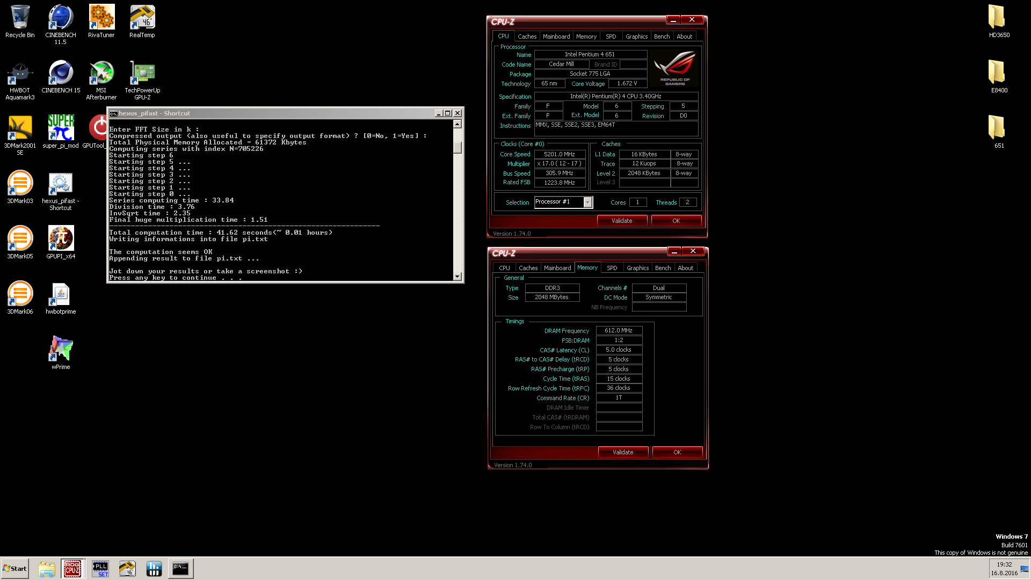1031x580 pixels.
Task: Click the Rated FSB 1223.8 MHz value
Action: tap(560, 183)
